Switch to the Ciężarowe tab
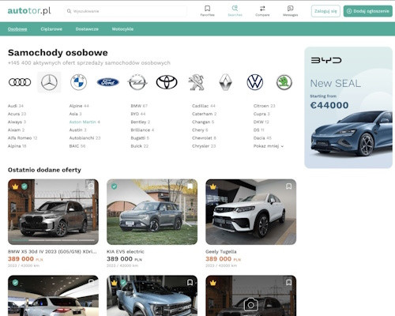Viewport: 395px width, 316px height. coord(51,29)
